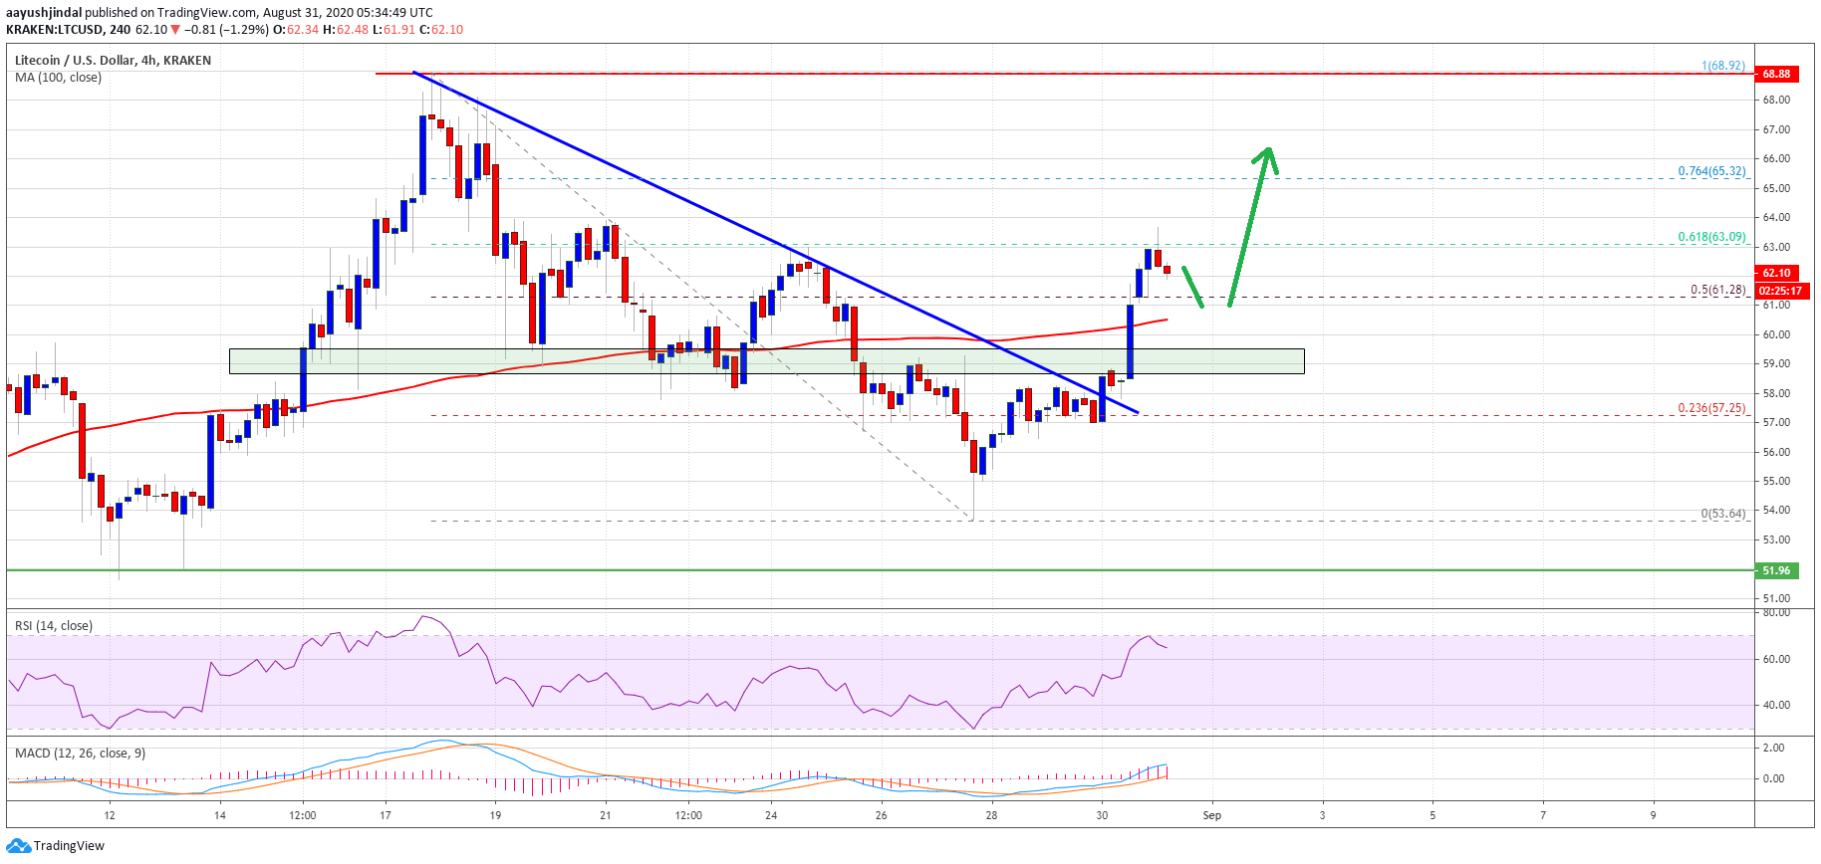Click the close price value C:62.10

point(441,30)
